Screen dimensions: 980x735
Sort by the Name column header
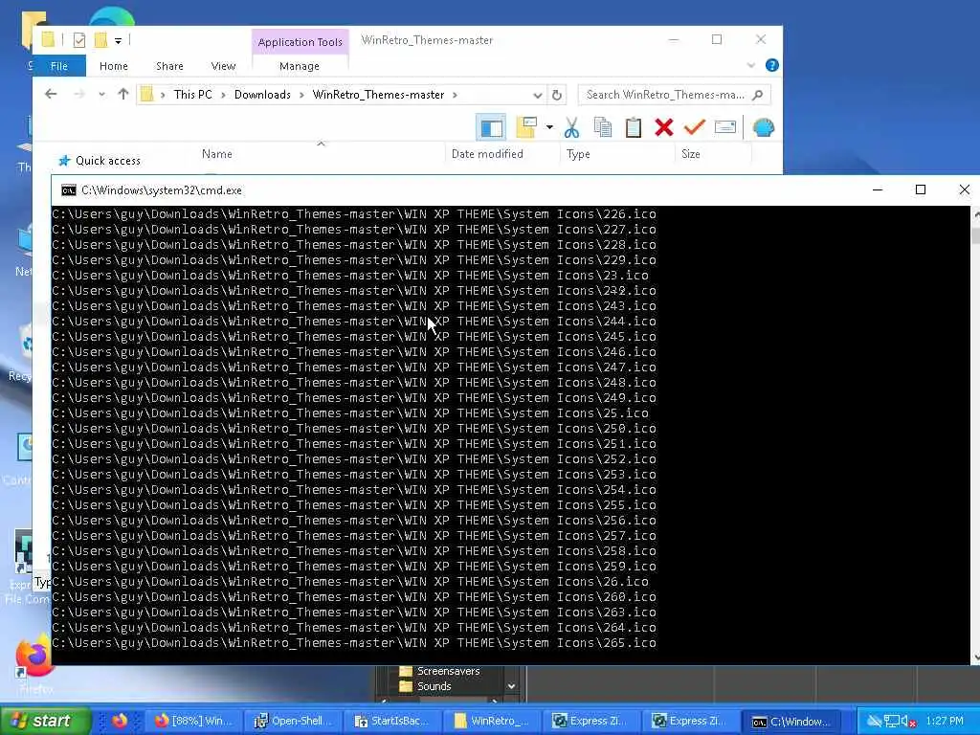tap(217, 154)
